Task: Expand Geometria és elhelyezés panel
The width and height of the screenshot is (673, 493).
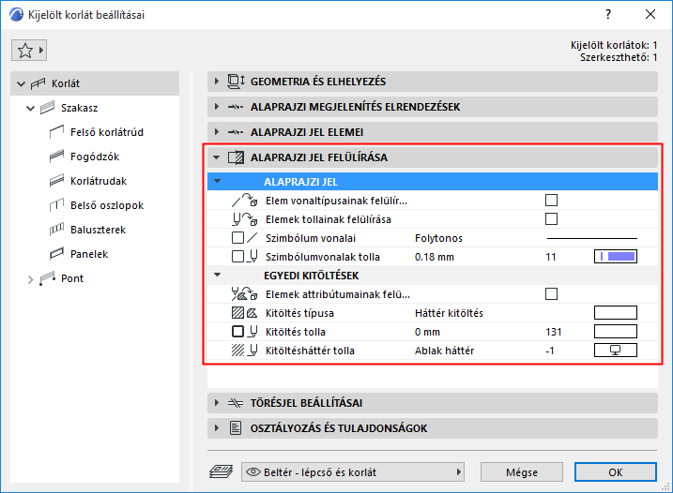Action: point(217,82)
